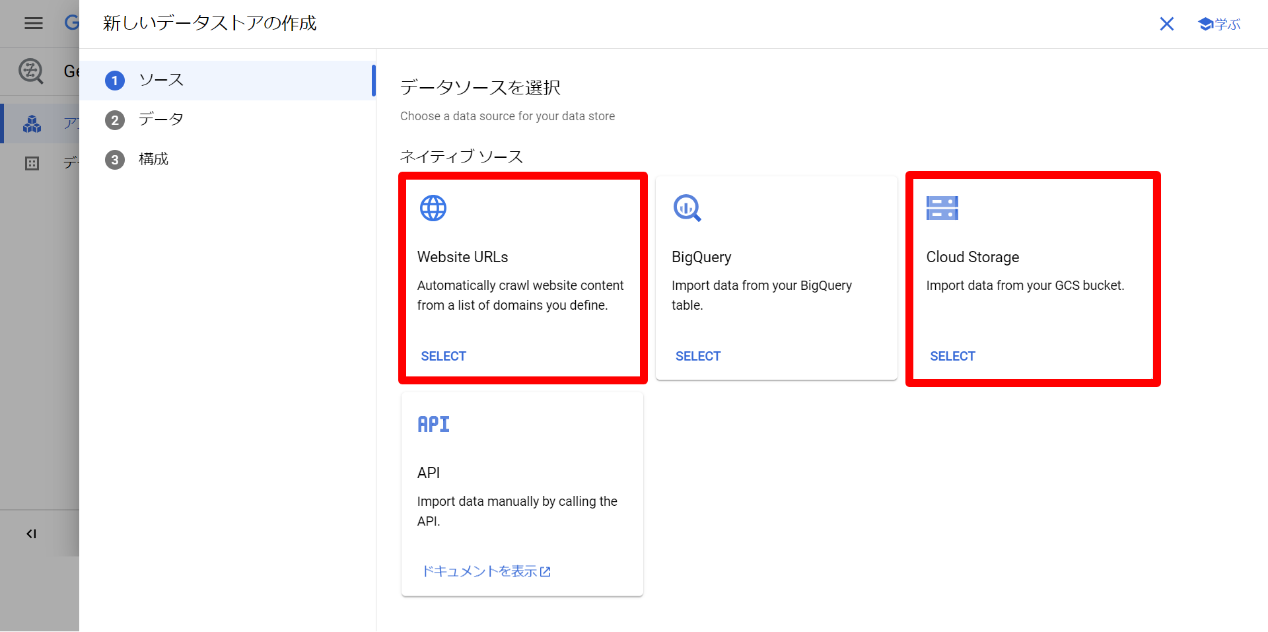Go to step 2 データ
Image resolution: width=1268 pixels, height=632 pixels.
click(160, 120)
